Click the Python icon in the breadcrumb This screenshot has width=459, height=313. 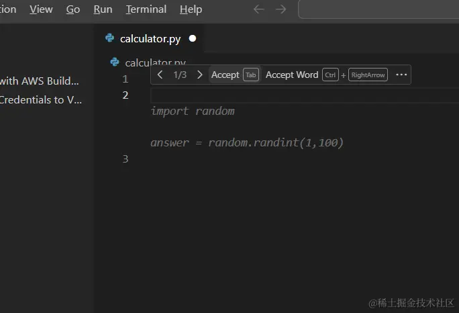click(x=115, y=62)
